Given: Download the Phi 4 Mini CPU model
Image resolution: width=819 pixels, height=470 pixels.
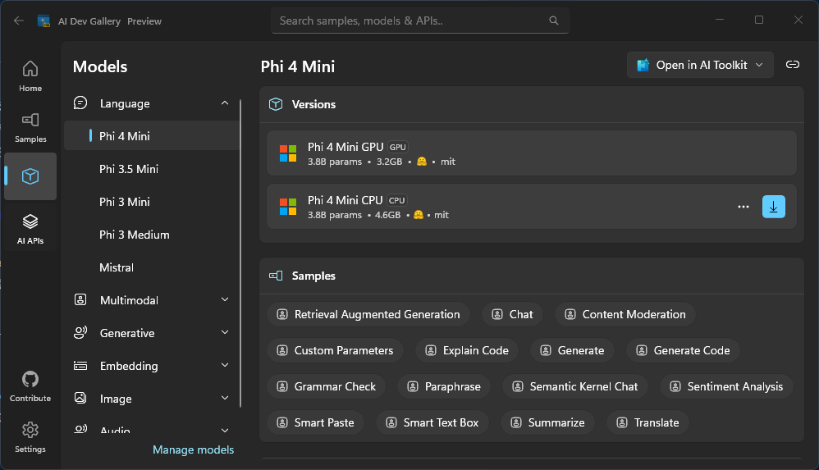Looking at the screenshot, I should point(774,207).
